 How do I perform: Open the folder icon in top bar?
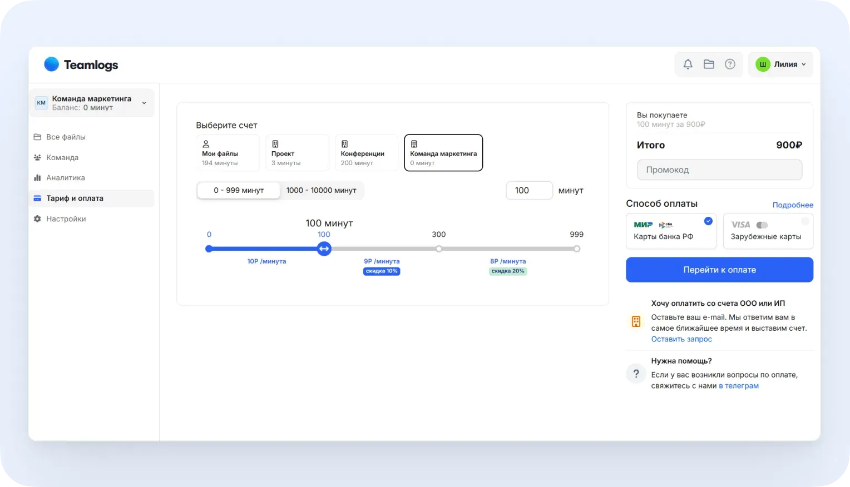click(x=709, y=64)
